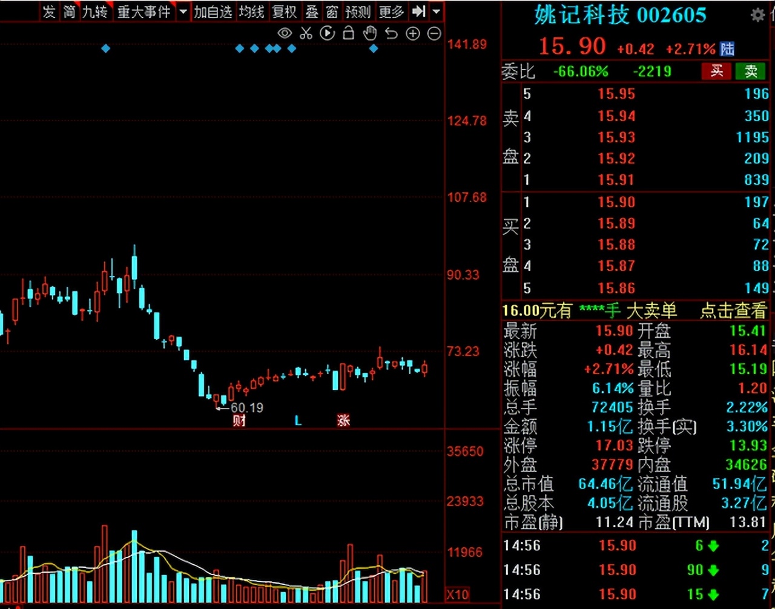Viewport: 775px width, 609px height.
Task: Click the 最低 low price 15.19
Action: pyautogui.click(x=748, y=369)
